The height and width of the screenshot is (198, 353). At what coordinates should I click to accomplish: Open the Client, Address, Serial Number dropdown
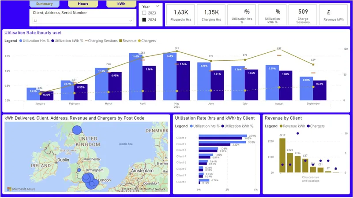click(83, 21)
